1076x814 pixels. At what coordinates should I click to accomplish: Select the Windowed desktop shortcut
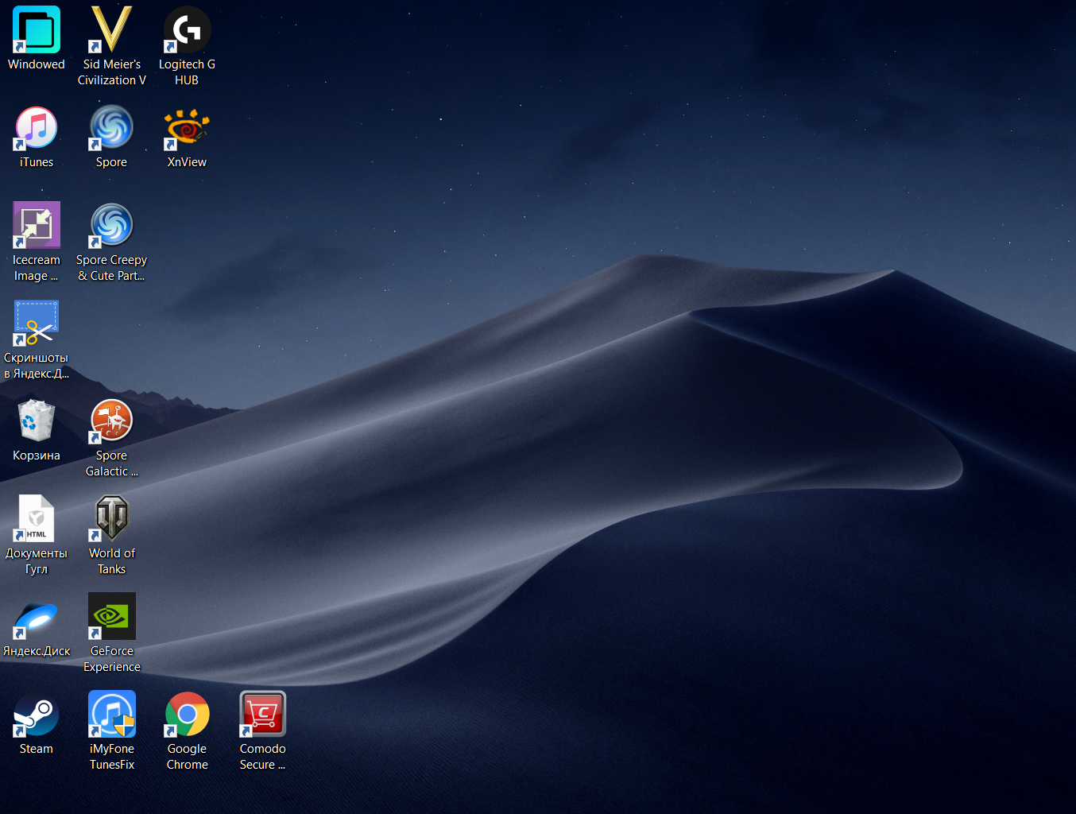tap(37, 30)
